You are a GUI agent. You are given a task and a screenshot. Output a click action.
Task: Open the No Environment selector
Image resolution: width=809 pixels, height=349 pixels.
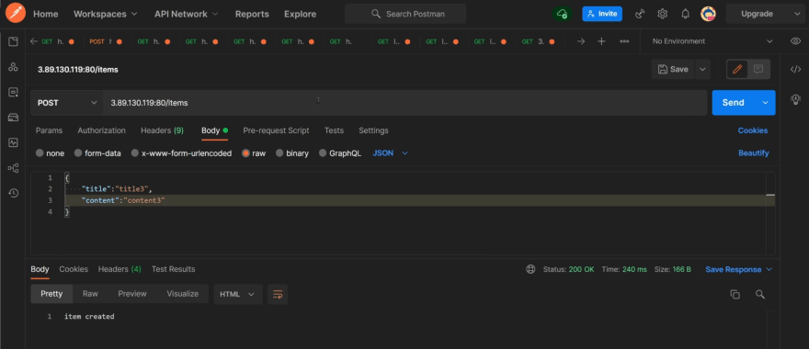[x=712, y=41]
